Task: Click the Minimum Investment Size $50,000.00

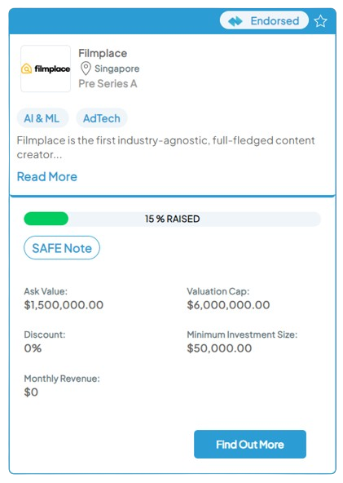Action: click(x=219, y=348)
